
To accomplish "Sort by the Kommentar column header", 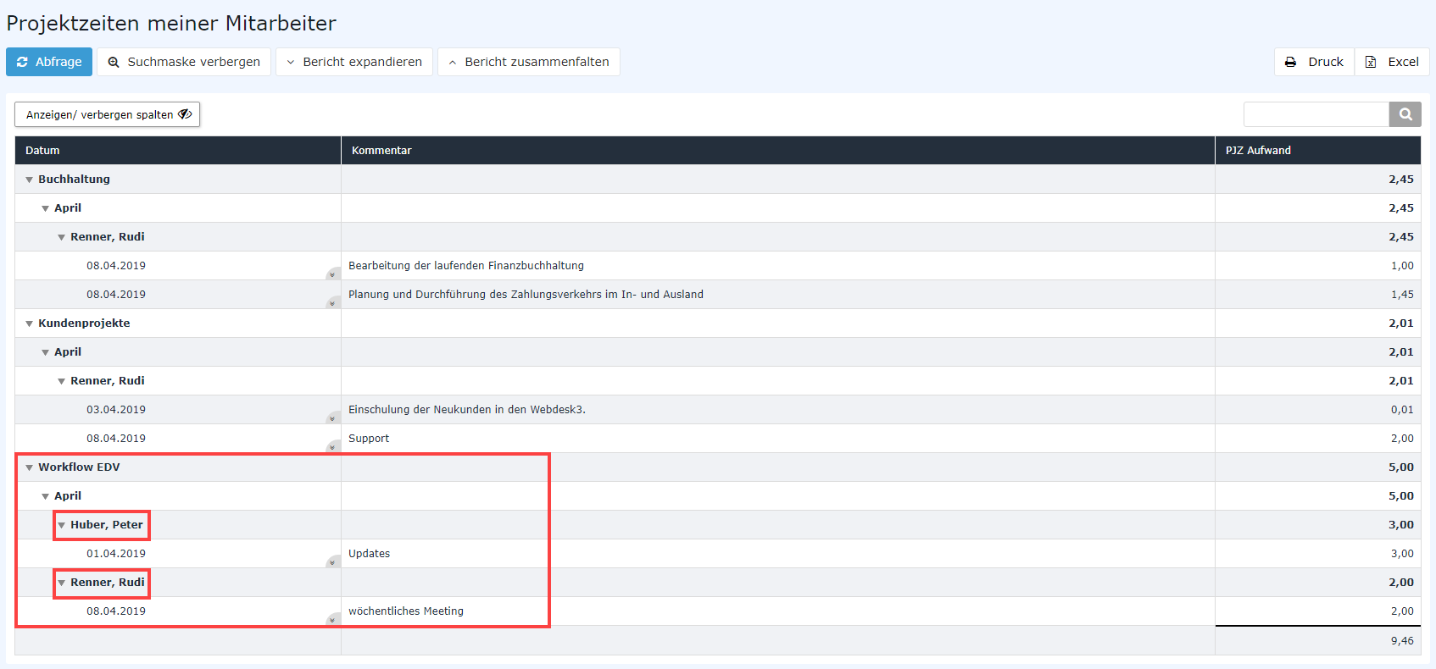I will (x=777, y=150).
